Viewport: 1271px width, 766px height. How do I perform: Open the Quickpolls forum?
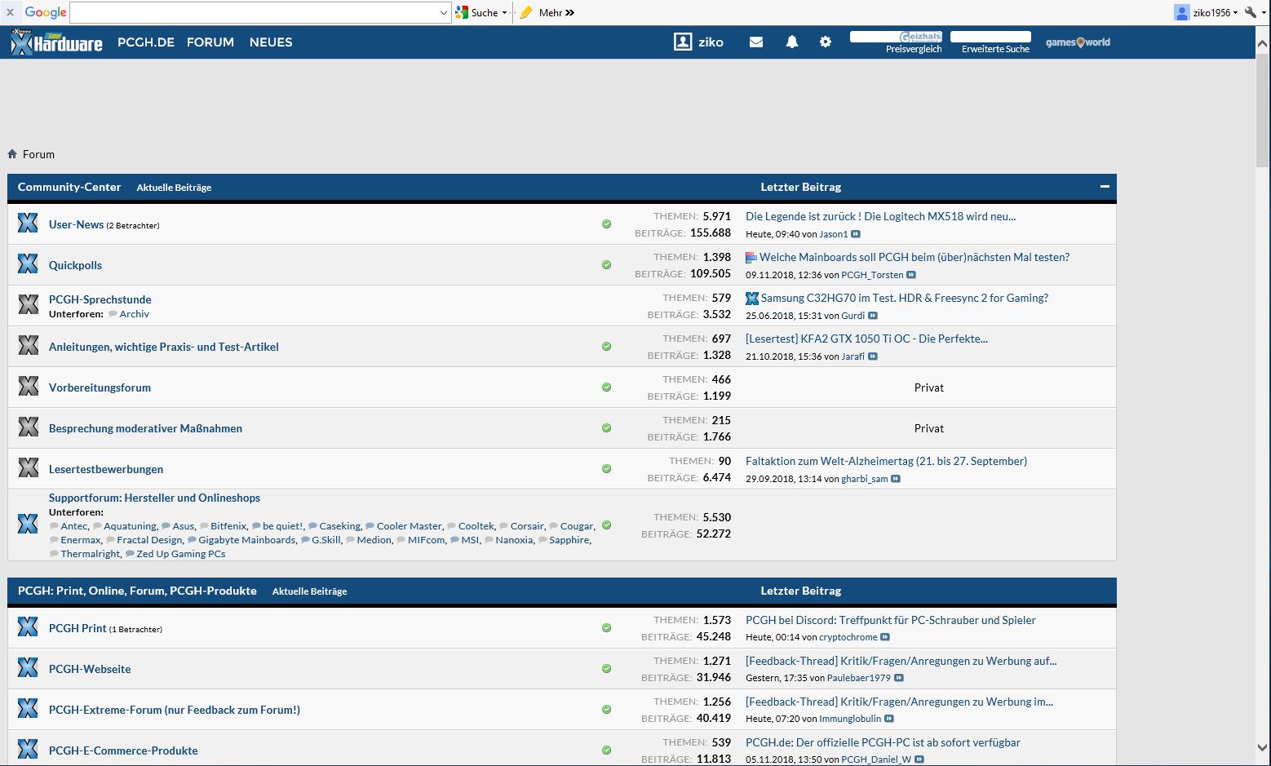point(75,265)
